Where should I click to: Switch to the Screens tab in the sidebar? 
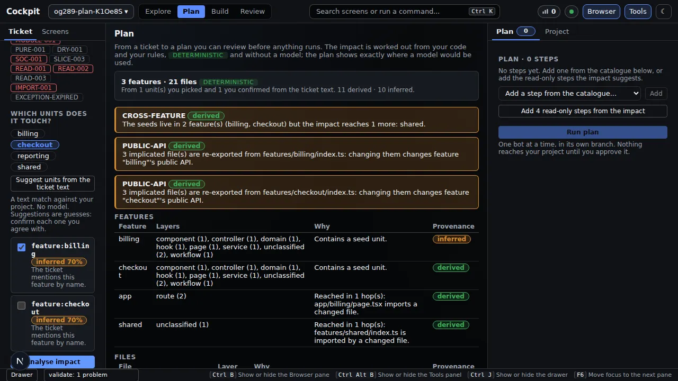tap(55, 31)
